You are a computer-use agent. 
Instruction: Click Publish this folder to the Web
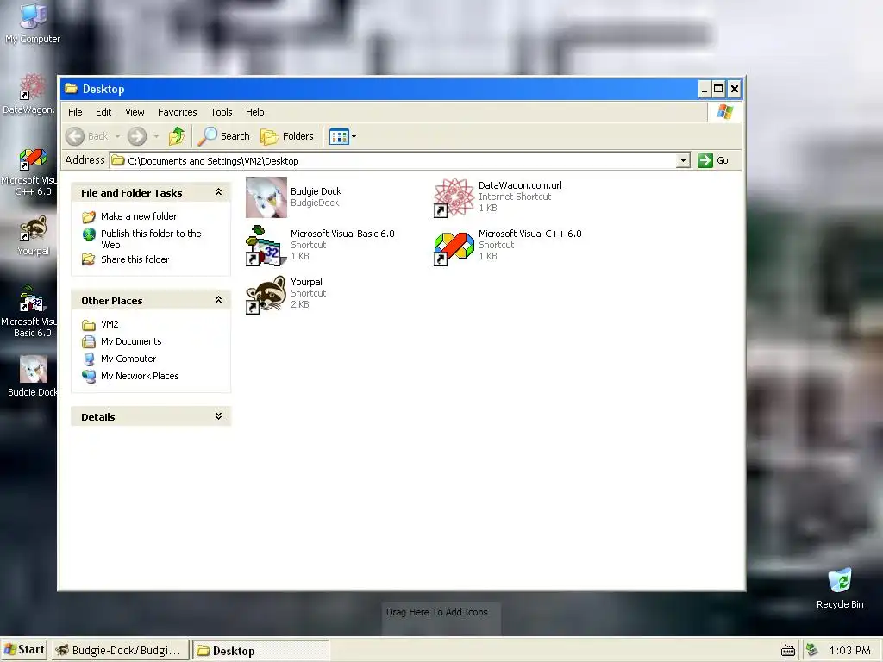click(151, 240)
